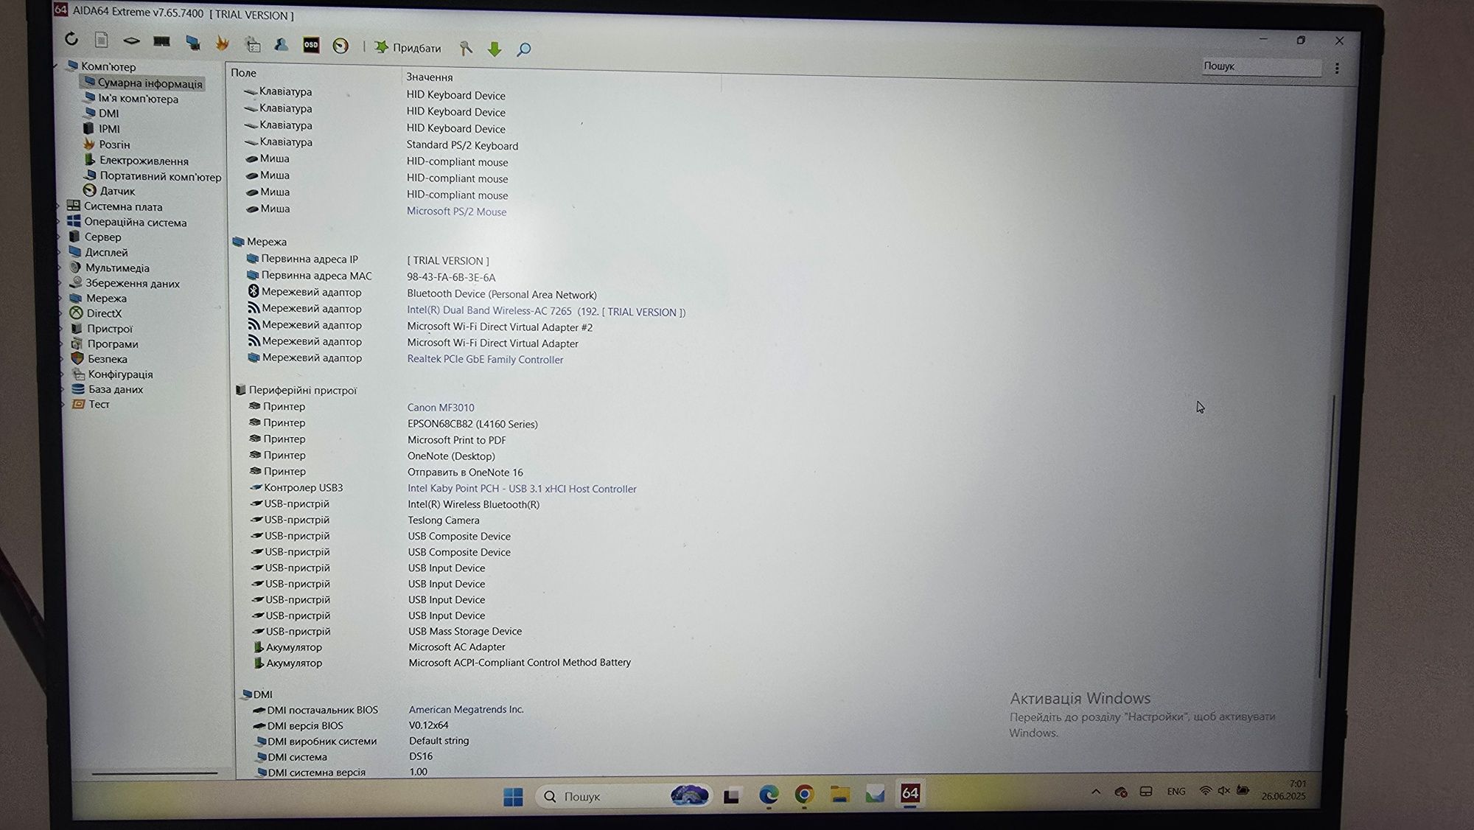The height and width of the screenshot is (830, 1474).
Task: Select the Тест tree category
Action: pos(99,404)
